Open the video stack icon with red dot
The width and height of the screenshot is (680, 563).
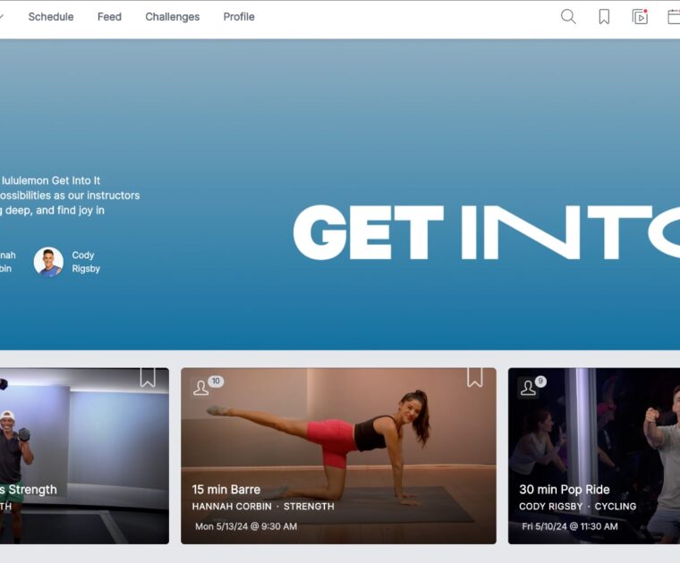(x=640, y=17)
